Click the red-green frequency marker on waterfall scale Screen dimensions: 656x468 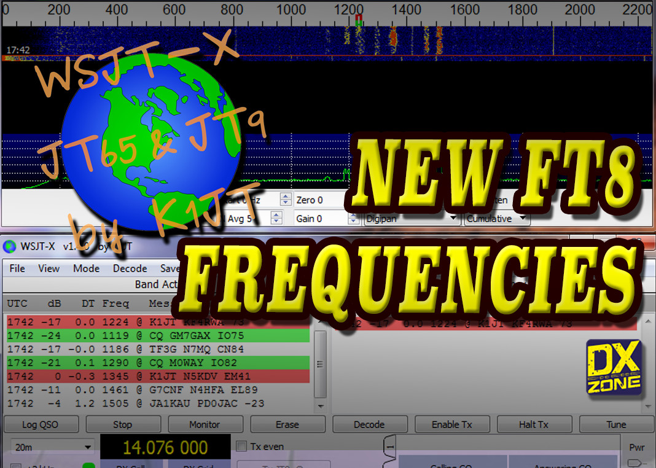tap(359, 20)
